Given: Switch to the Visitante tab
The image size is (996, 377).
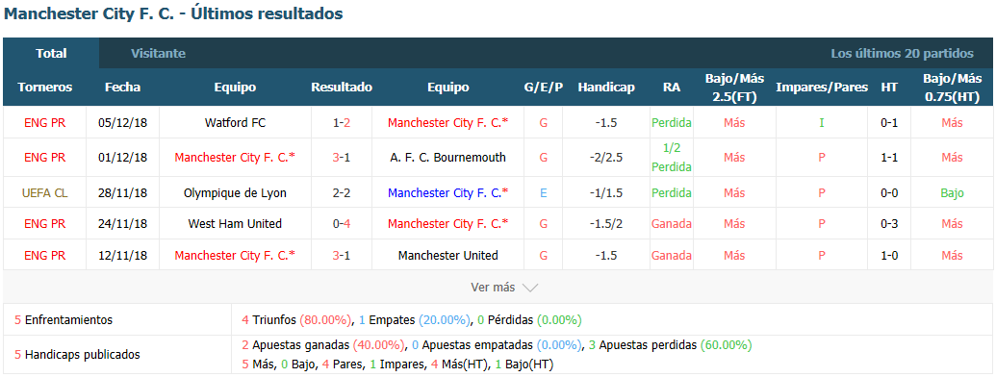Looking at the screenshot, I should click(x=158, y=53).
